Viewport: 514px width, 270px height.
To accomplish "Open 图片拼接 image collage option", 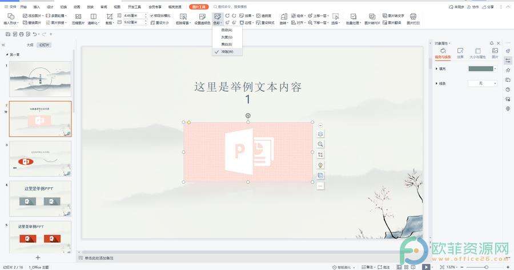I will pos(56,23).
